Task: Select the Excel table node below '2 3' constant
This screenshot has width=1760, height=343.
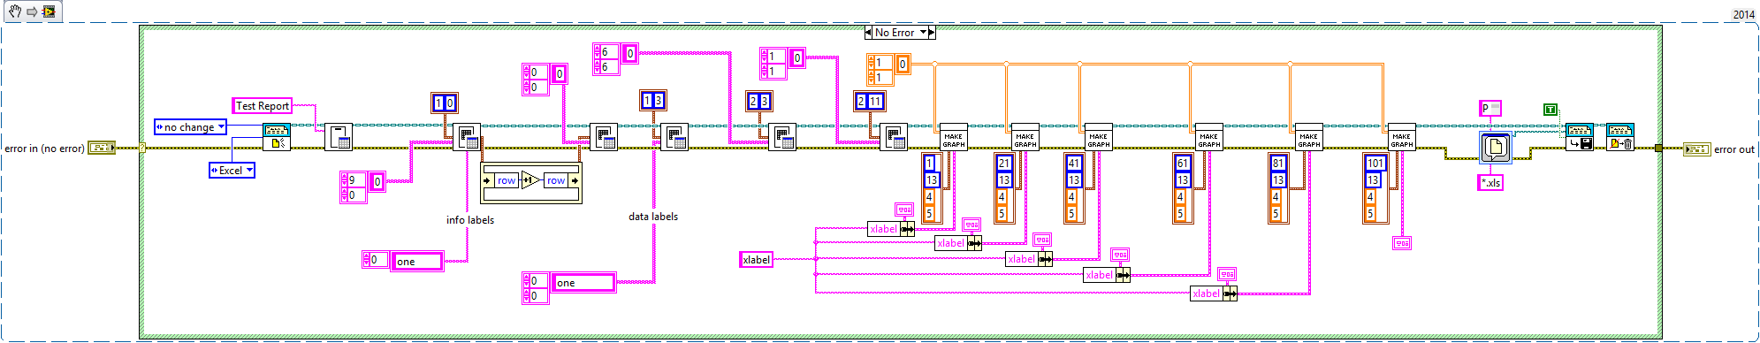Action: 782,137
